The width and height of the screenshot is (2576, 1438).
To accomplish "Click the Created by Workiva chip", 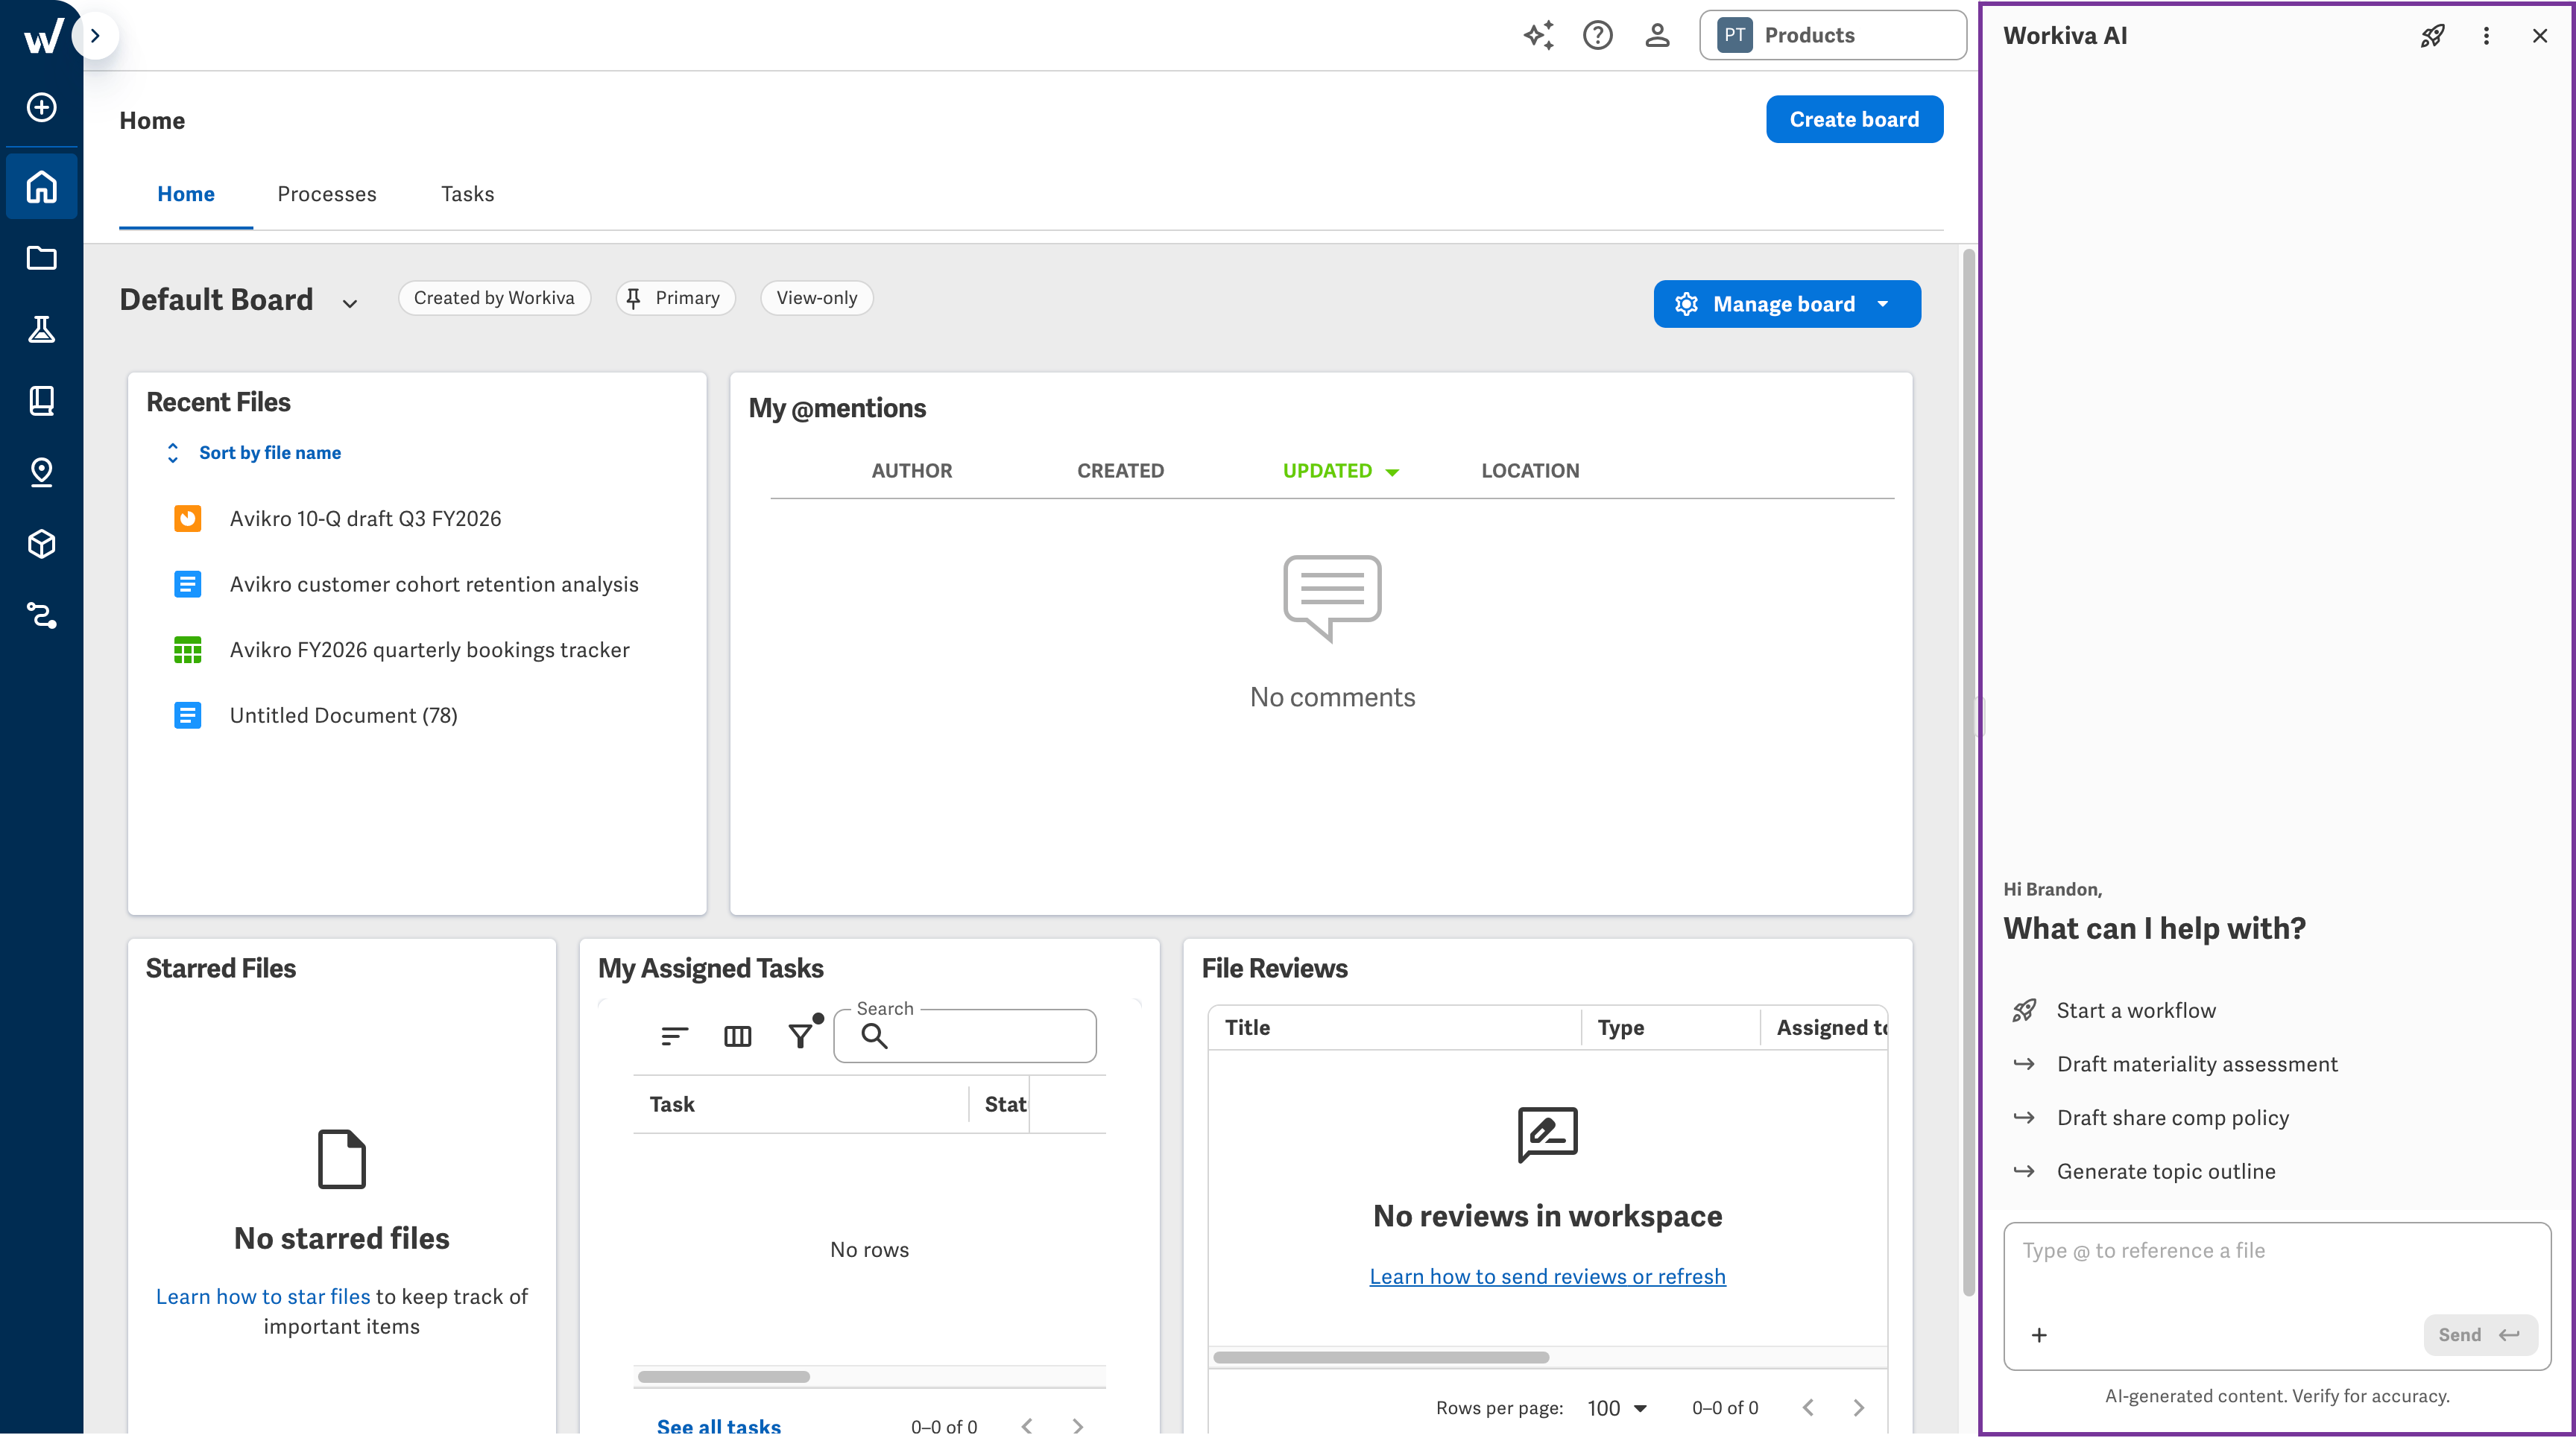I will click(494, 298).
